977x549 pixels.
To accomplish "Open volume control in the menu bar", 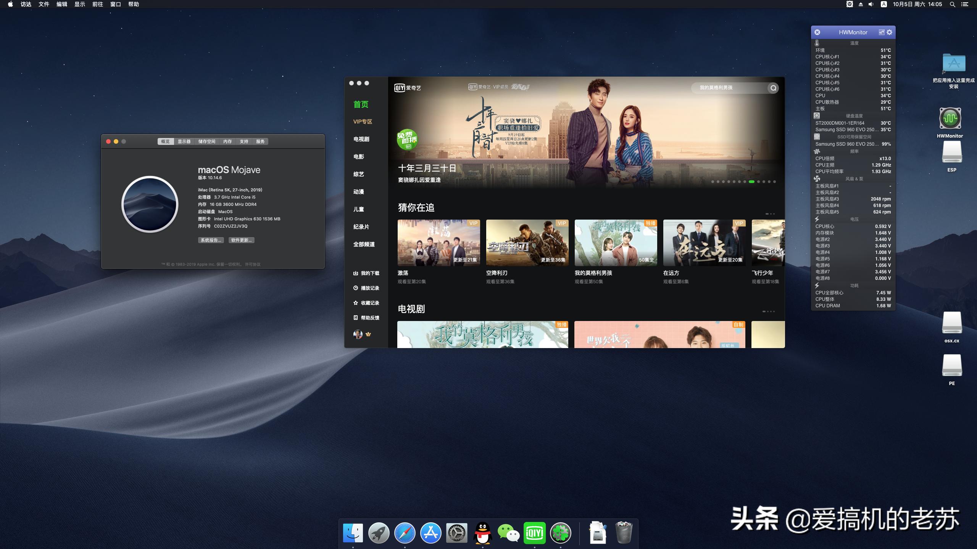I will point(871,4).
